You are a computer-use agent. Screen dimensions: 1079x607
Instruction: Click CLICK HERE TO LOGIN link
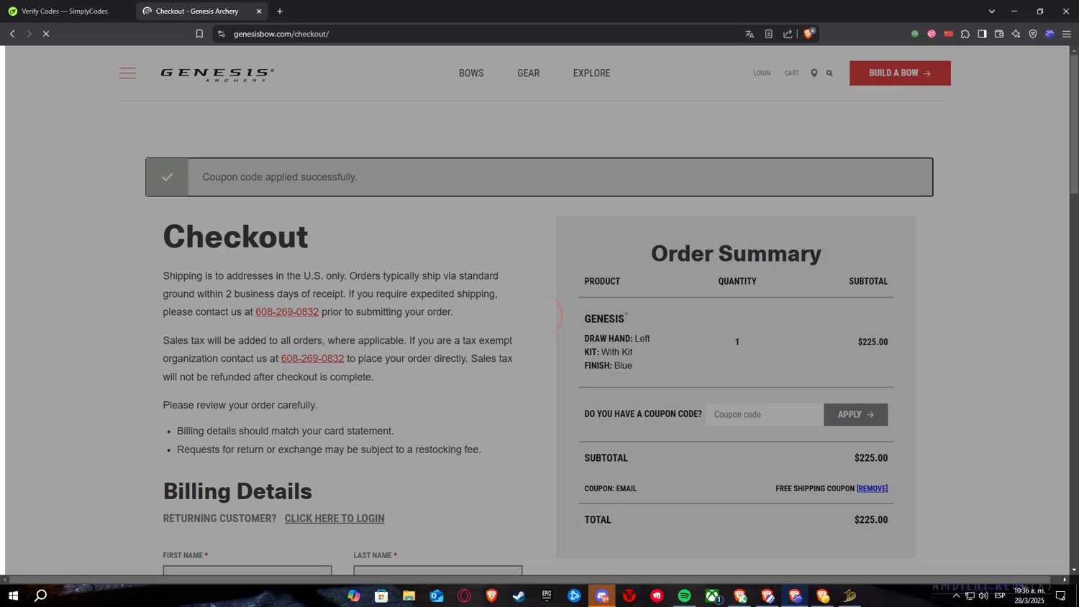(x=334, y=519)
